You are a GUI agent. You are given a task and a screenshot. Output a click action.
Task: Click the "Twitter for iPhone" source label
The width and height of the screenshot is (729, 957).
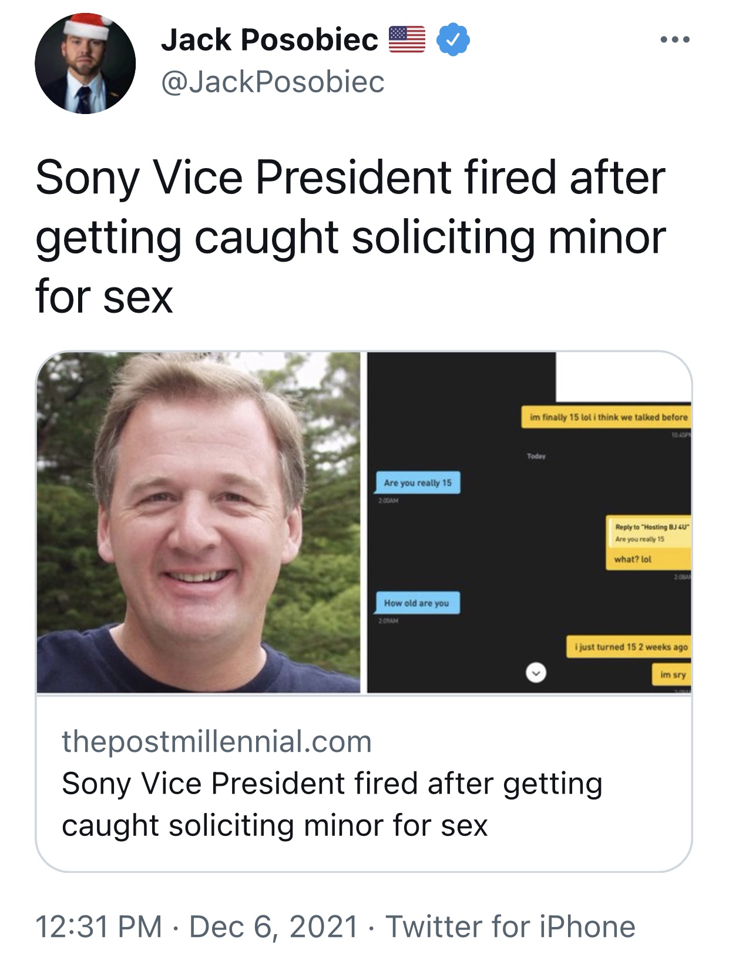click(x=510, y=926)
